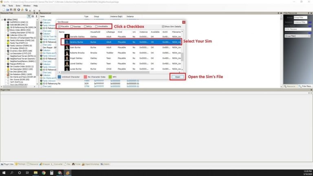Enable the NPCs filter checkbox
The image size is (313, 176).
[84, 26]
